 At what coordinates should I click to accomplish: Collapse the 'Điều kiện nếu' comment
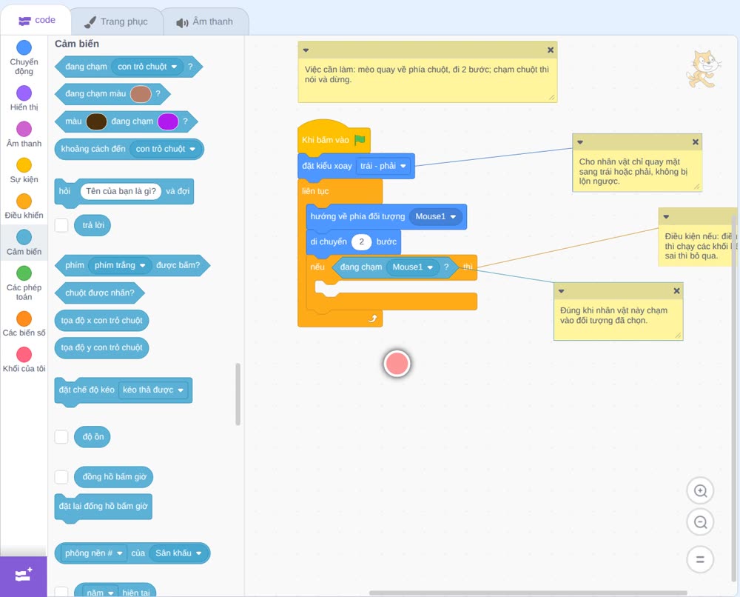[666, 217]
